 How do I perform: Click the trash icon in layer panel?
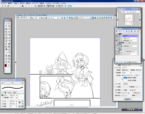pos(132,31)
